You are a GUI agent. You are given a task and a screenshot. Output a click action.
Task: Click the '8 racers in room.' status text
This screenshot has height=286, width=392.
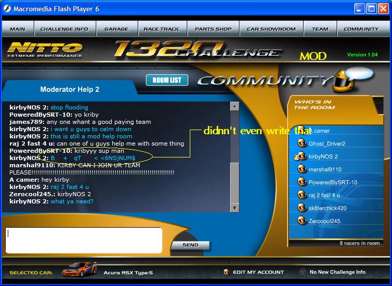click(360, 243)
